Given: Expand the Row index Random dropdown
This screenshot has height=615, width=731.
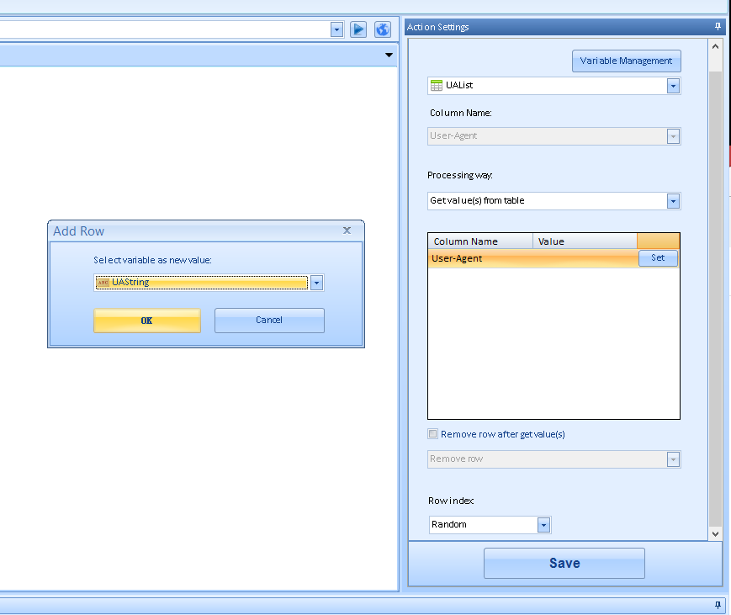Looking at the screenshot, I should [x=543, y=525].
